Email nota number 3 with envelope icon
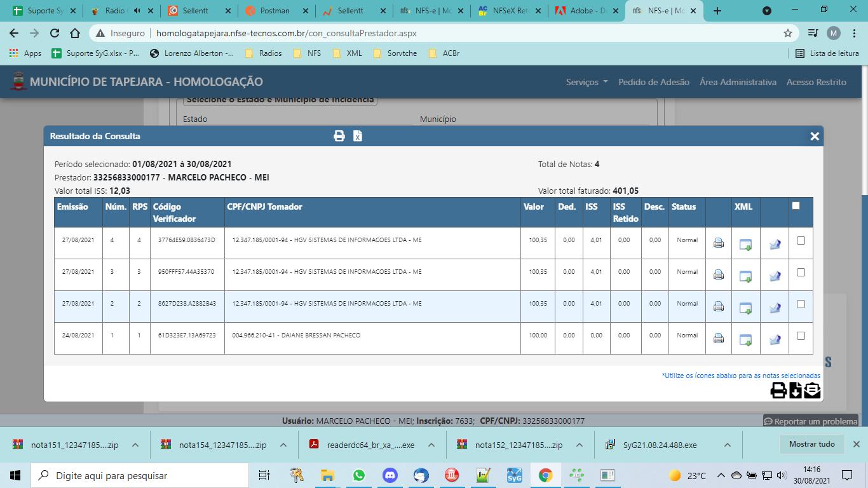Screen dimensions: 868x488 [775, 276]
